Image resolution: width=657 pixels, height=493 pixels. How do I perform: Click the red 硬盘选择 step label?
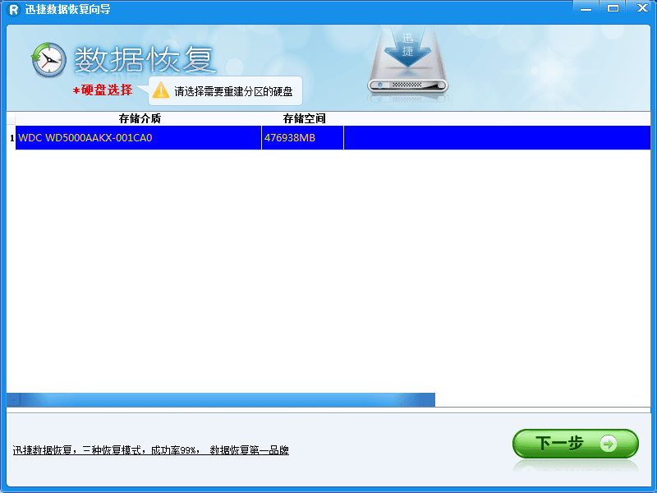pos(106,90)
